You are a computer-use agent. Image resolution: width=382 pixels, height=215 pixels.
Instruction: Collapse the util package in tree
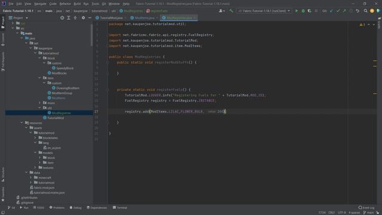[40, 107]
